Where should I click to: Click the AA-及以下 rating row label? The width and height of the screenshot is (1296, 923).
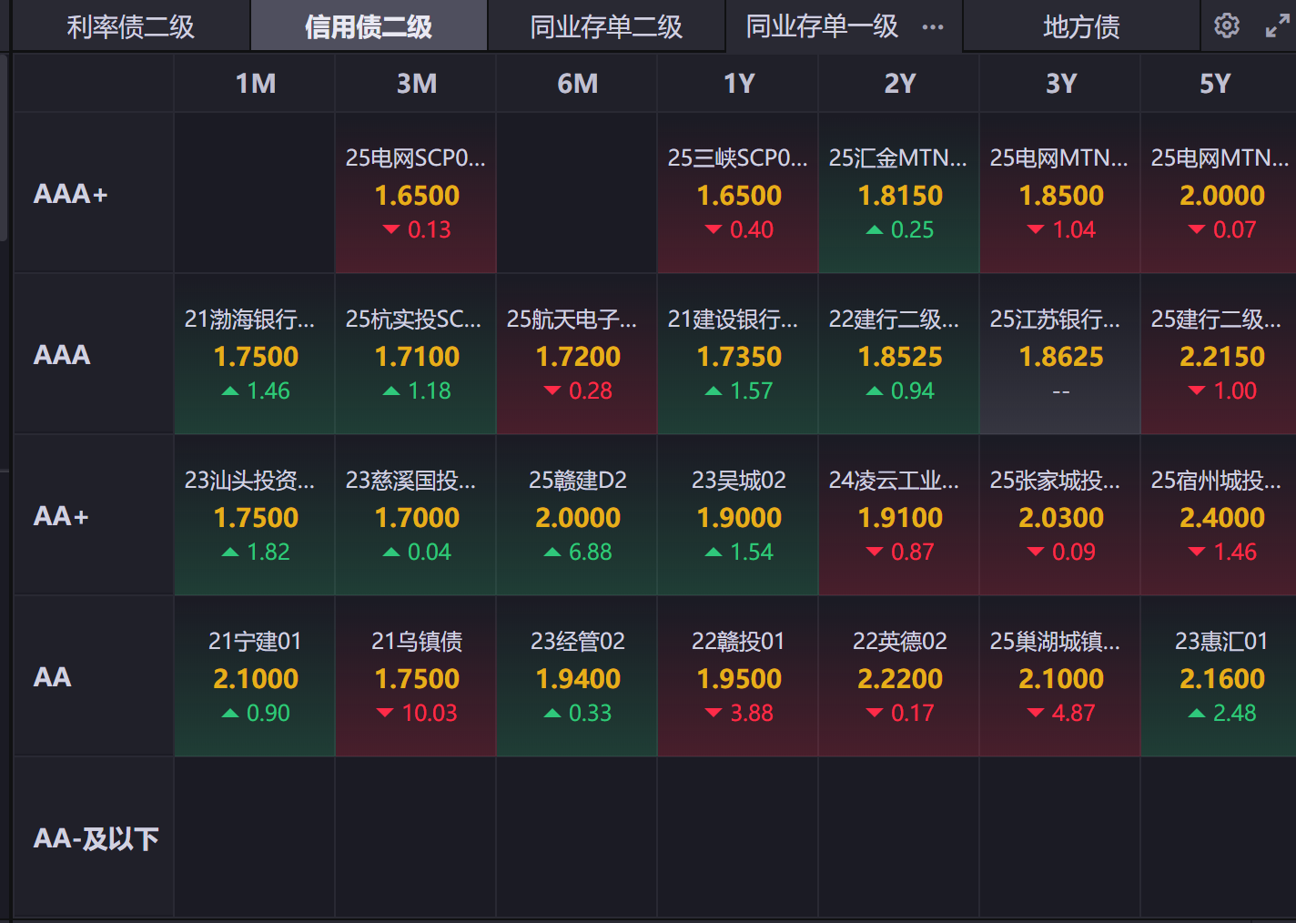click(x=96, y=837)
